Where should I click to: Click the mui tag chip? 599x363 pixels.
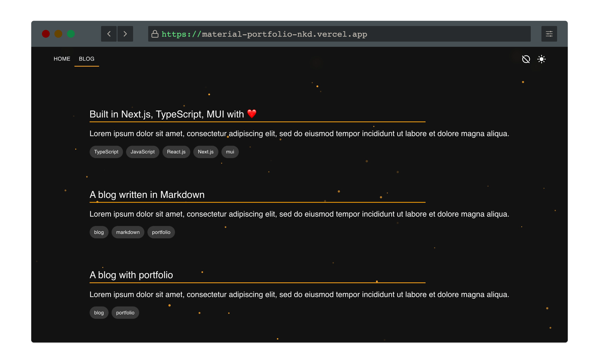point(230,152)
